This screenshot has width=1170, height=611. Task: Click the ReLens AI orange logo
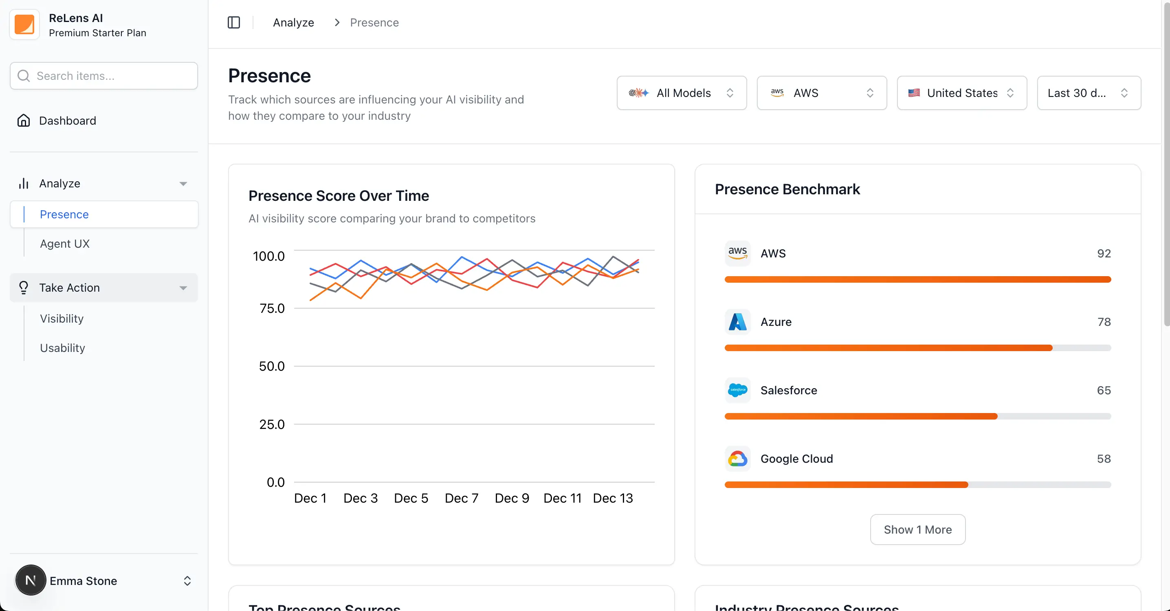tap(24, 24)
